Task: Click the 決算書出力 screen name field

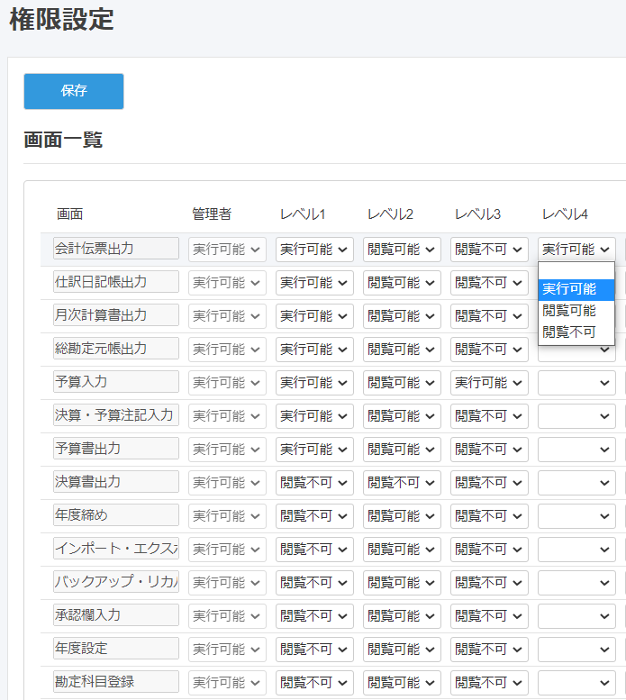Action: pos(116,482)
